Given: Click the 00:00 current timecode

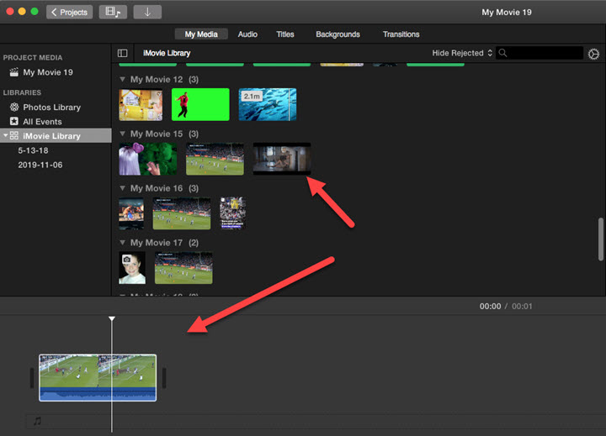Looking at the screenshot, I should pos(490,307).
